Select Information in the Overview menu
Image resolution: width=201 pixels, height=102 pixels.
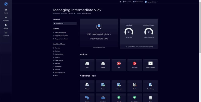point(65,24)
